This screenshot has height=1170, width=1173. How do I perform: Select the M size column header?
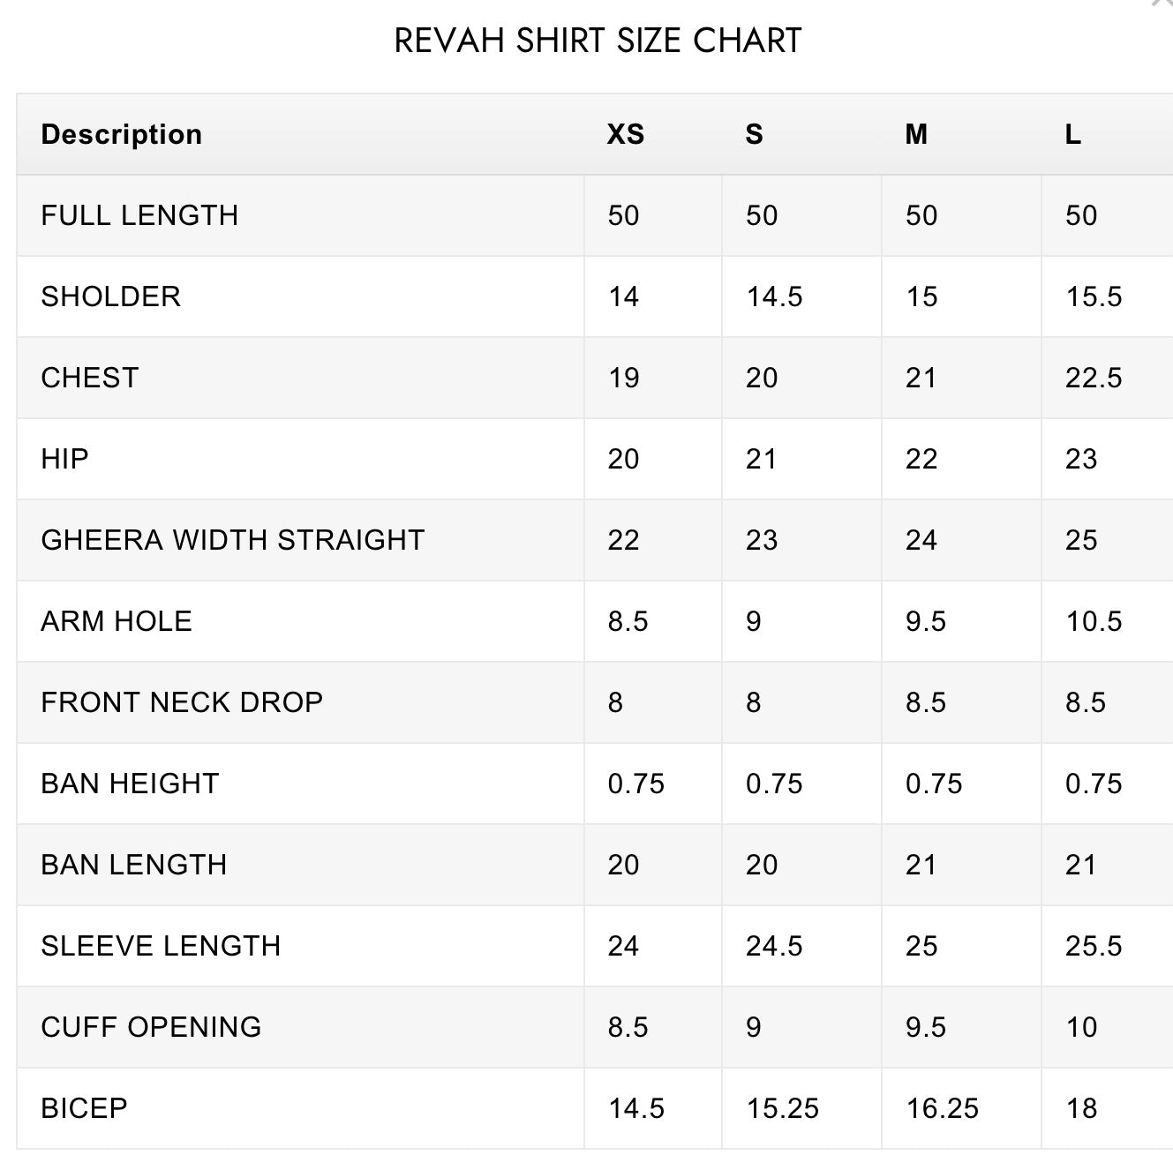point(916,134)
